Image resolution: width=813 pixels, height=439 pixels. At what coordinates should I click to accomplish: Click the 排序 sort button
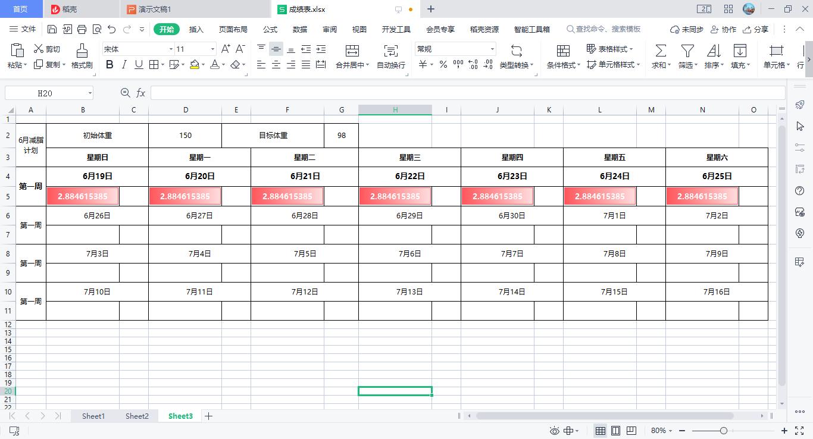714,57
